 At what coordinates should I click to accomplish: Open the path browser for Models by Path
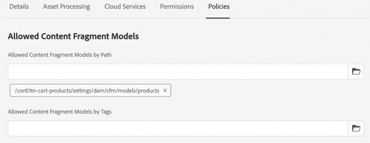(356, 71)
